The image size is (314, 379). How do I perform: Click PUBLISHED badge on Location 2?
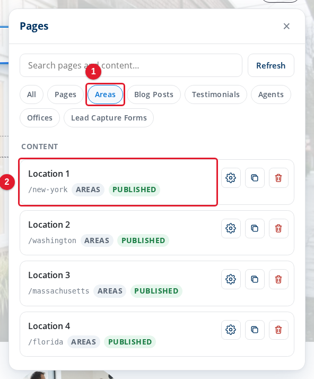coord(143,241)
